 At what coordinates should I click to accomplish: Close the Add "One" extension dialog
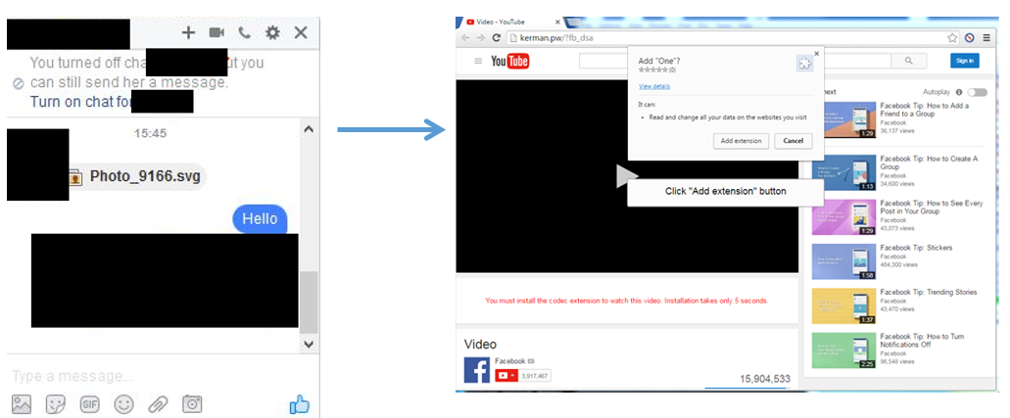817,54
